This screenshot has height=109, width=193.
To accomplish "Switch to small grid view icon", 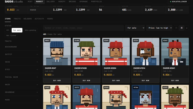I will [x=176, y=28].
